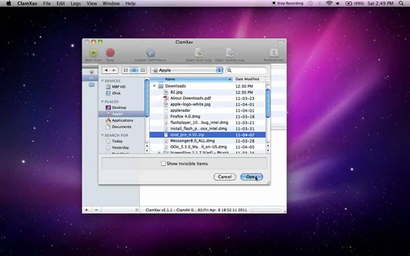Collapse the Downloads folder disclosure triangle

(154, 86)
